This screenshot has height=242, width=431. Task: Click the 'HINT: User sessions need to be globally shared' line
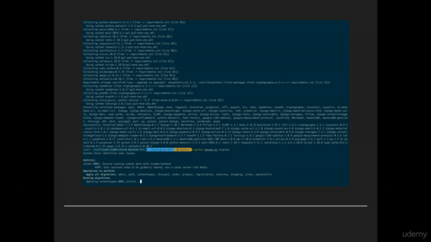[152, 167]
